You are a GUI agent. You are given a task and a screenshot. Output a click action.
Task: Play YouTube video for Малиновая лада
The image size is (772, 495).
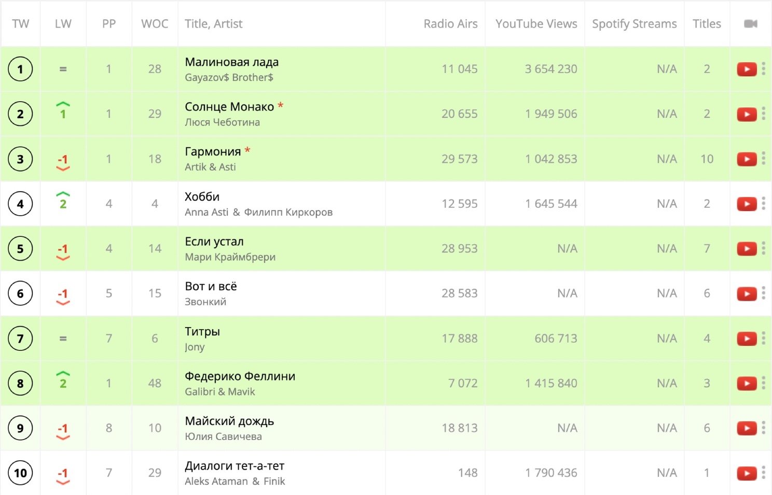tap(747, 69)
